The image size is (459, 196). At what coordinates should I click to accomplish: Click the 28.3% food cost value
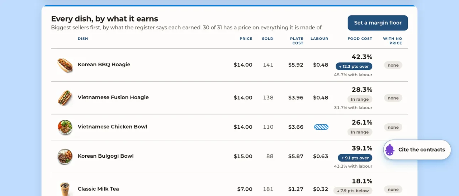(x=362, y=90)
